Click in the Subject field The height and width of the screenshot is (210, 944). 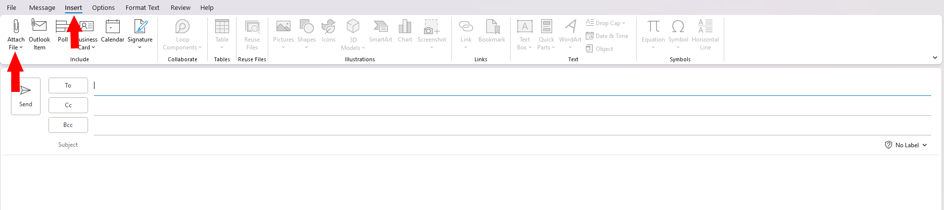click(x=485, y=145)
